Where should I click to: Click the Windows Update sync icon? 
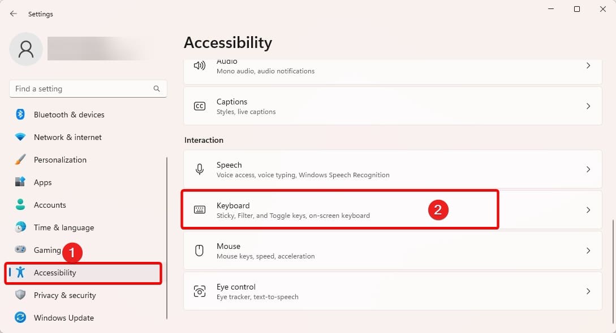tap(20, 318)
